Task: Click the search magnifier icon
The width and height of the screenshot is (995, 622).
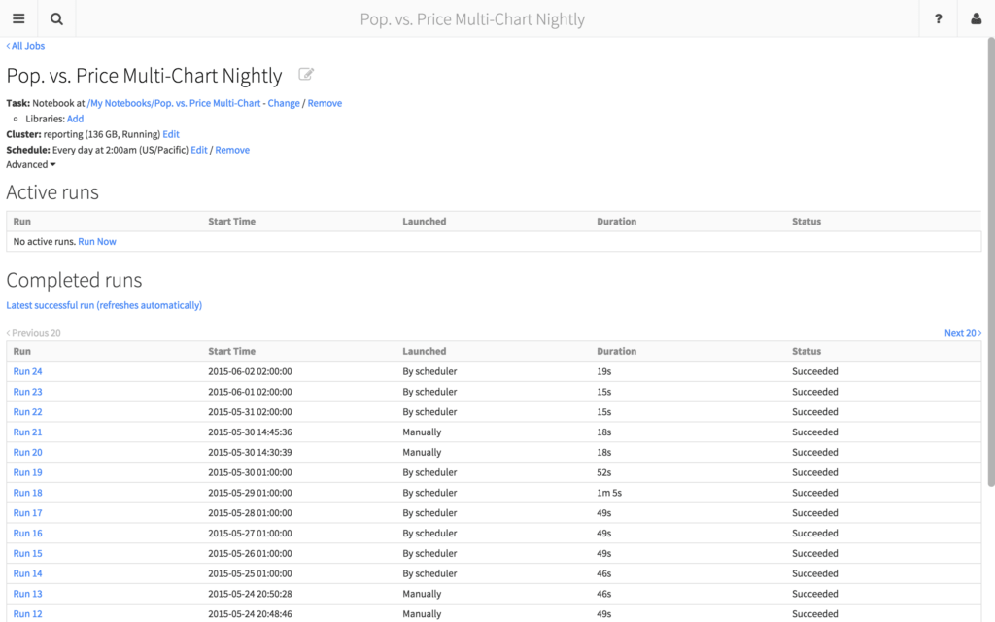Action: click(x=56, y=18)
